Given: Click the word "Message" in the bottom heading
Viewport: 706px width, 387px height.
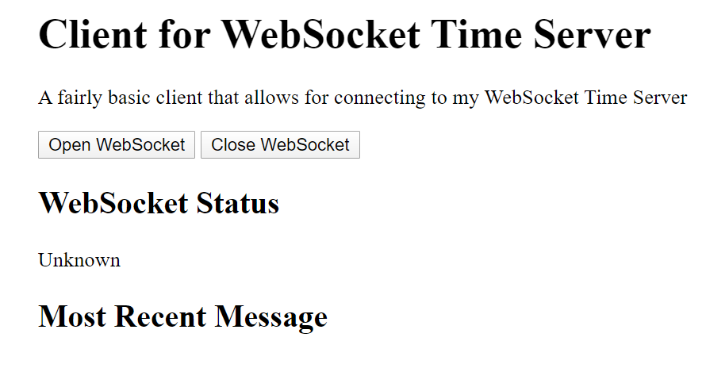Looking at the screenshot, I should [x=271, y=316].
